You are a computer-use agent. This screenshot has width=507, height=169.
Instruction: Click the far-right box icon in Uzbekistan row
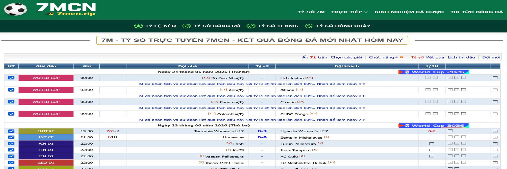click(495, 78)
